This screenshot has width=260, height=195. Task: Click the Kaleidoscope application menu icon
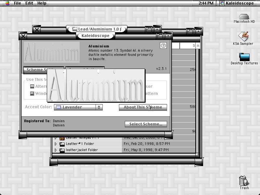[x=222, y=3]
